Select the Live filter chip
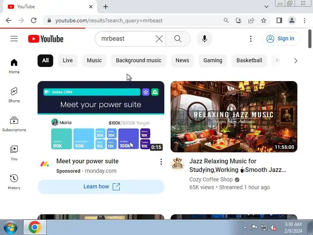The image size is (313, 235). [x=68, y=61]
